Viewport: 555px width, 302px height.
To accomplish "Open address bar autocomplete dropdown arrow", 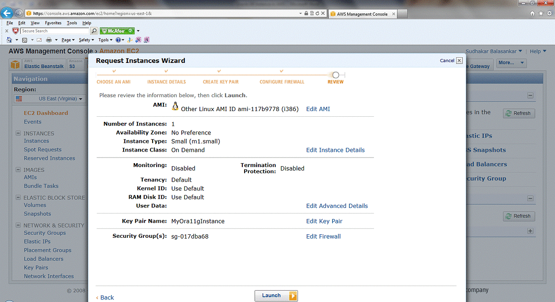I will click(301, 13).
